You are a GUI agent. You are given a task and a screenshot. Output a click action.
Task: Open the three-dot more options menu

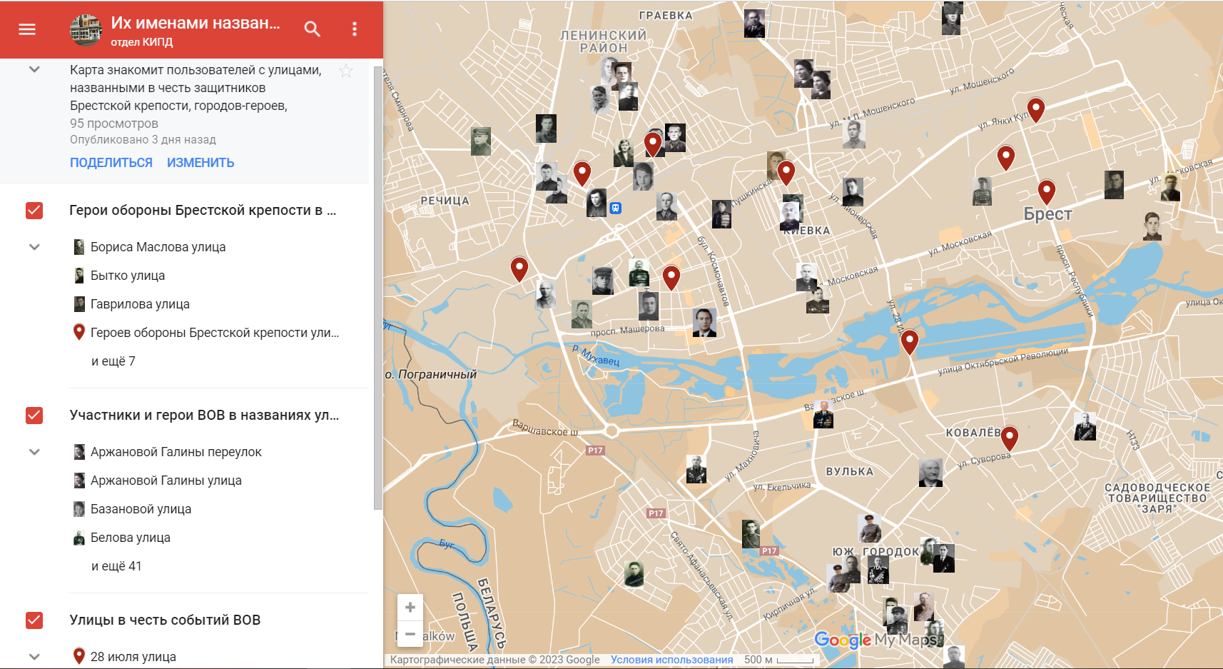355,29
